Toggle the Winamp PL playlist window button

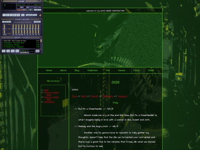pyautogui.click(x=39, y=10)
